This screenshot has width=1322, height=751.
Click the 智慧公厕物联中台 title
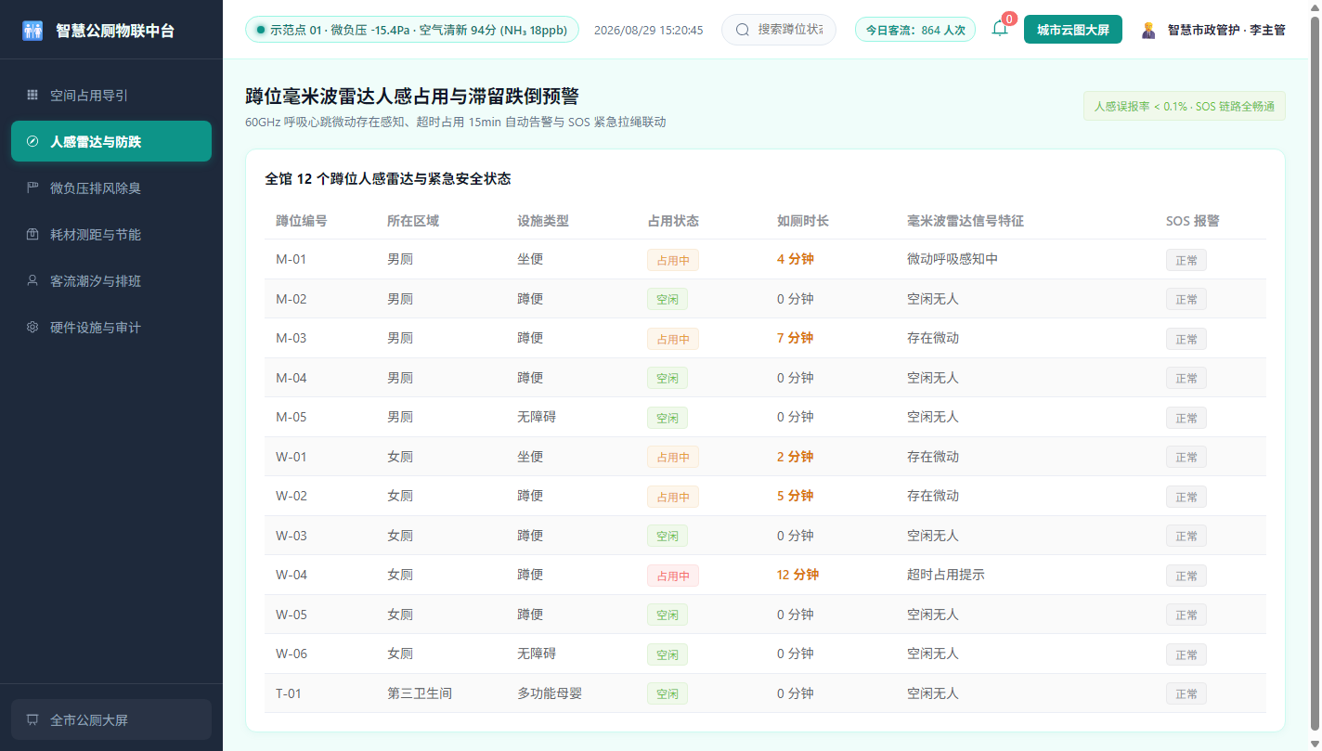click(x=114, y=31)
